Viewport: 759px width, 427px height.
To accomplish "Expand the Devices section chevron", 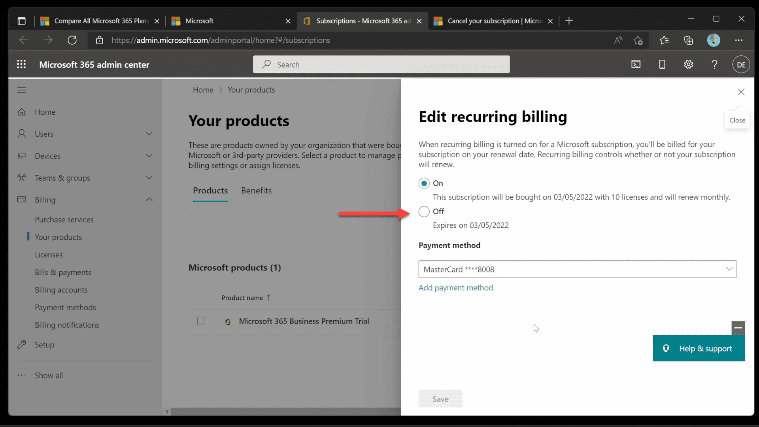I will (149, 155).
